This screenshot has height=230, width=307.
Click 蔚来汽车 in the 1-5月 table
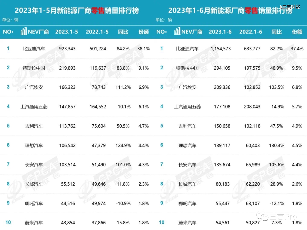(x=34, y=223)
